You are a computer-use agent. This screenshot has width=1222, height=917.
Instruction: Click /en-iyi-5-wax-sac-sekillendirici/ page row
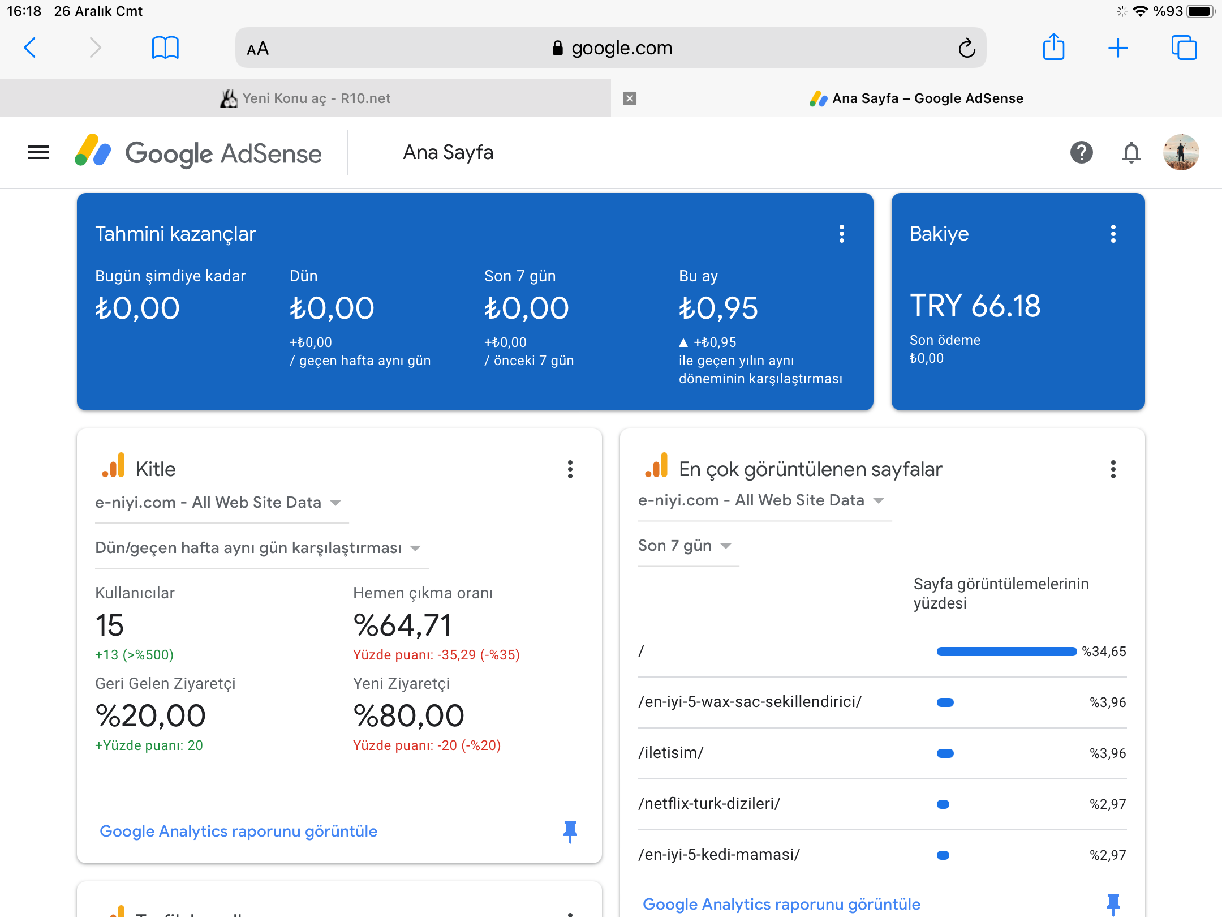click(x=883, y=702)
